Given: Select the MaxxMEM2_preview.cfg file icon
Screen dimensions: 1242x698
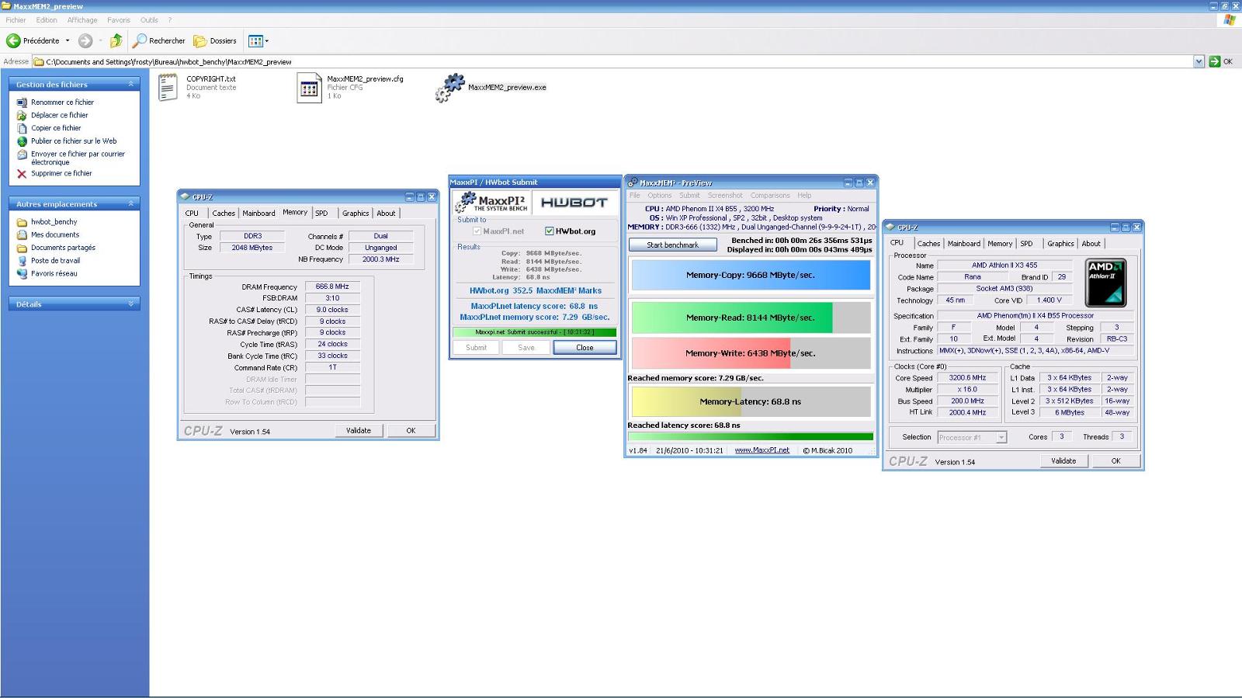Looking at the screenshot, I should pos(309,88).
